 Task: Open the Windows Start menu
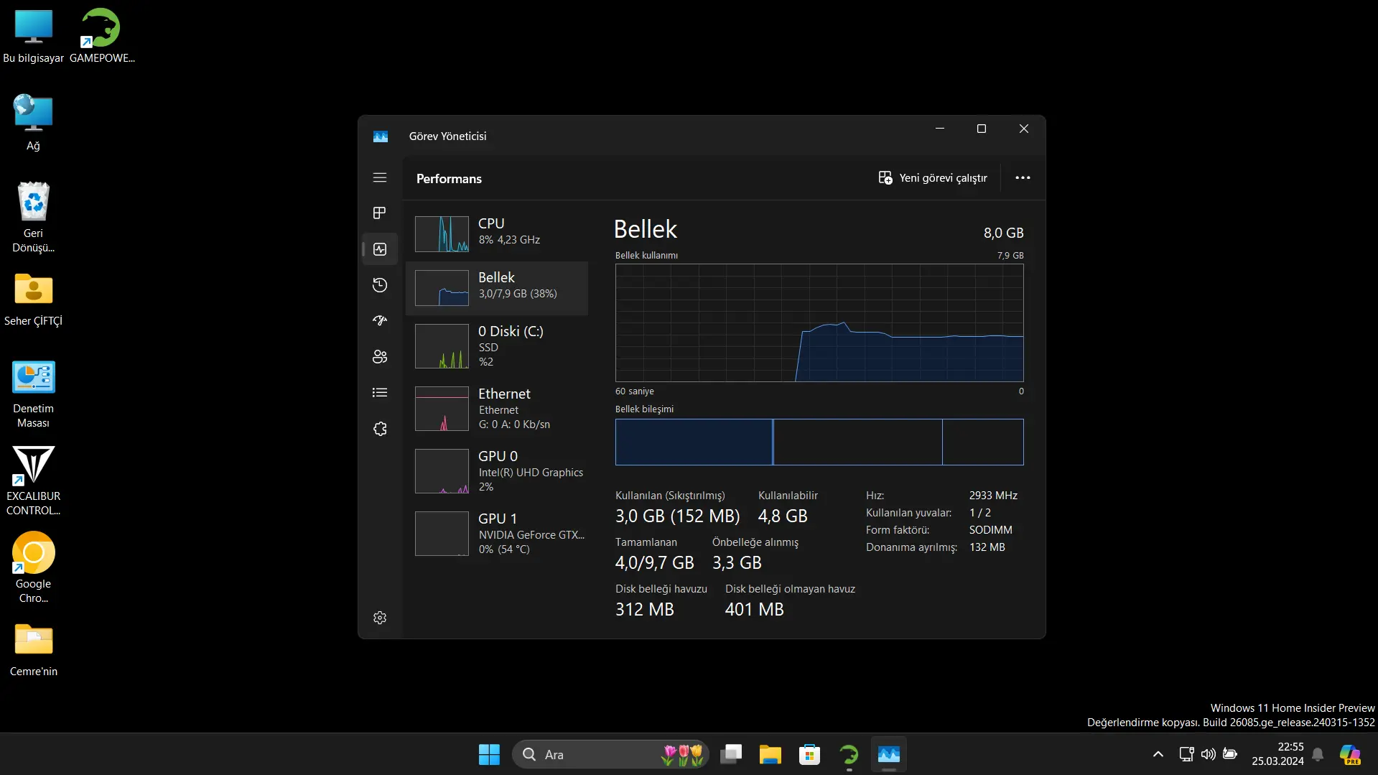(x=489, y=754)
